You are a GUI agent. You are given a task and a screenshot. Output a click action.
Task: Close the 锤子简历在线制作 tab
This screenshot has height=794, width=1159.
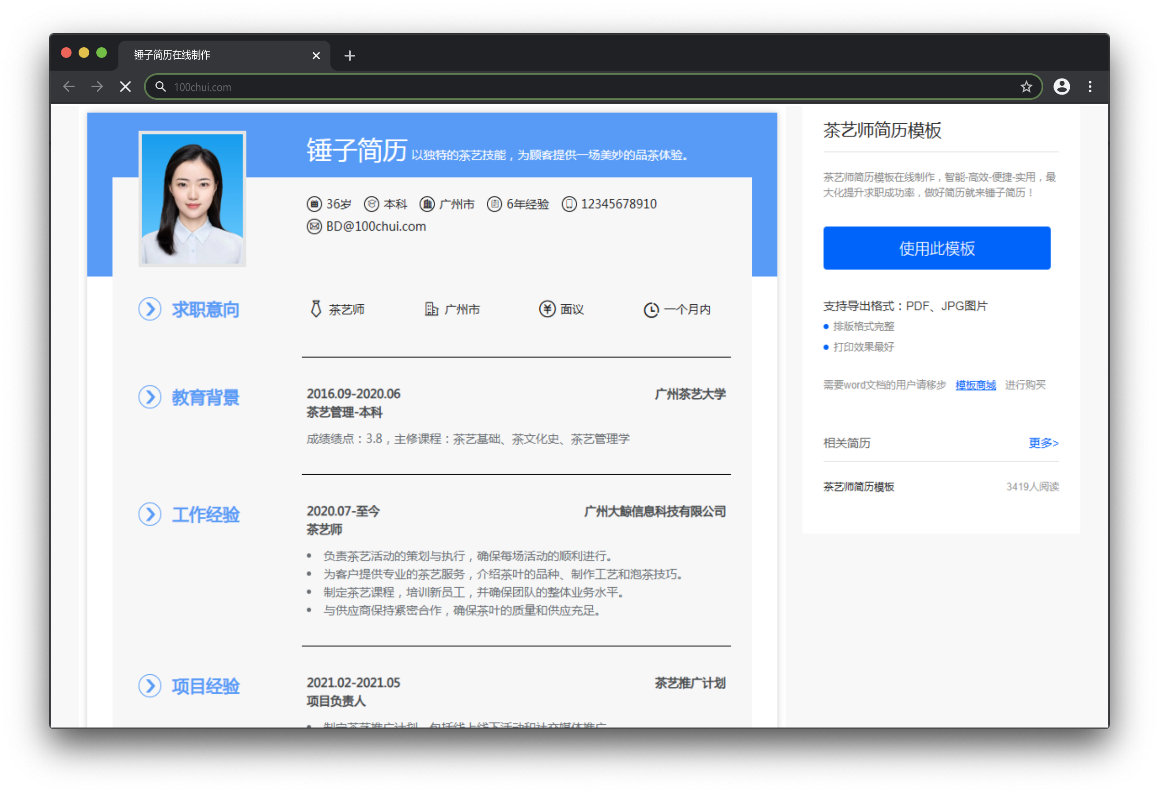[316, 55]
